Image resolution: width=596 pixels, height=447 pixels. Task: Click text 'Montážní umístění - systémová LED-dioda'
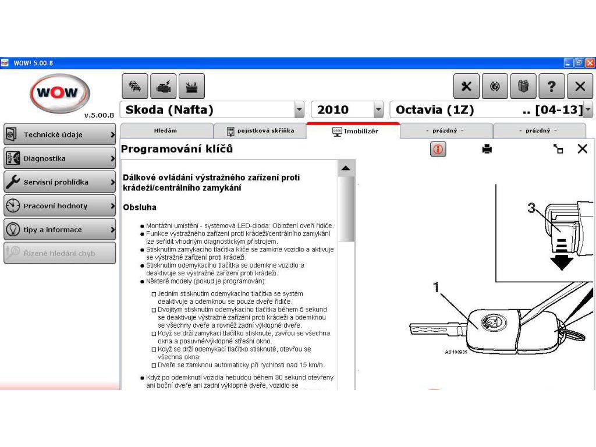coord(208,225)
